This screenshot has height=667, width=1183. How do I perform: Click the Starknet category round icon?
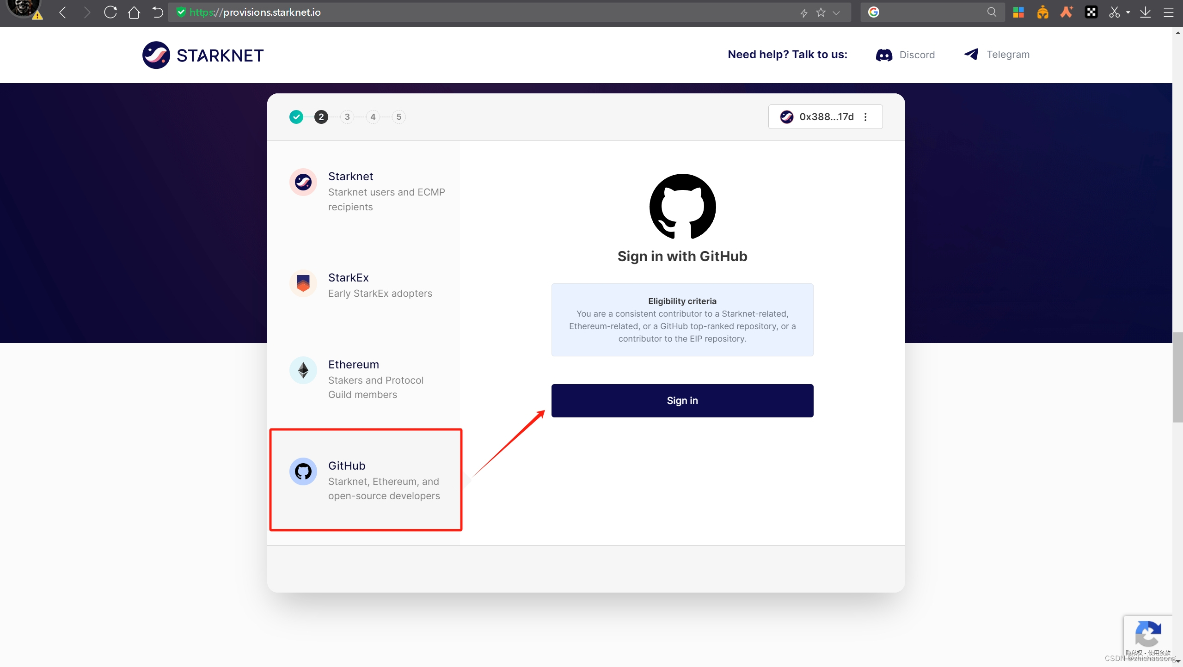pyautogui.click(x=303, y=182)
